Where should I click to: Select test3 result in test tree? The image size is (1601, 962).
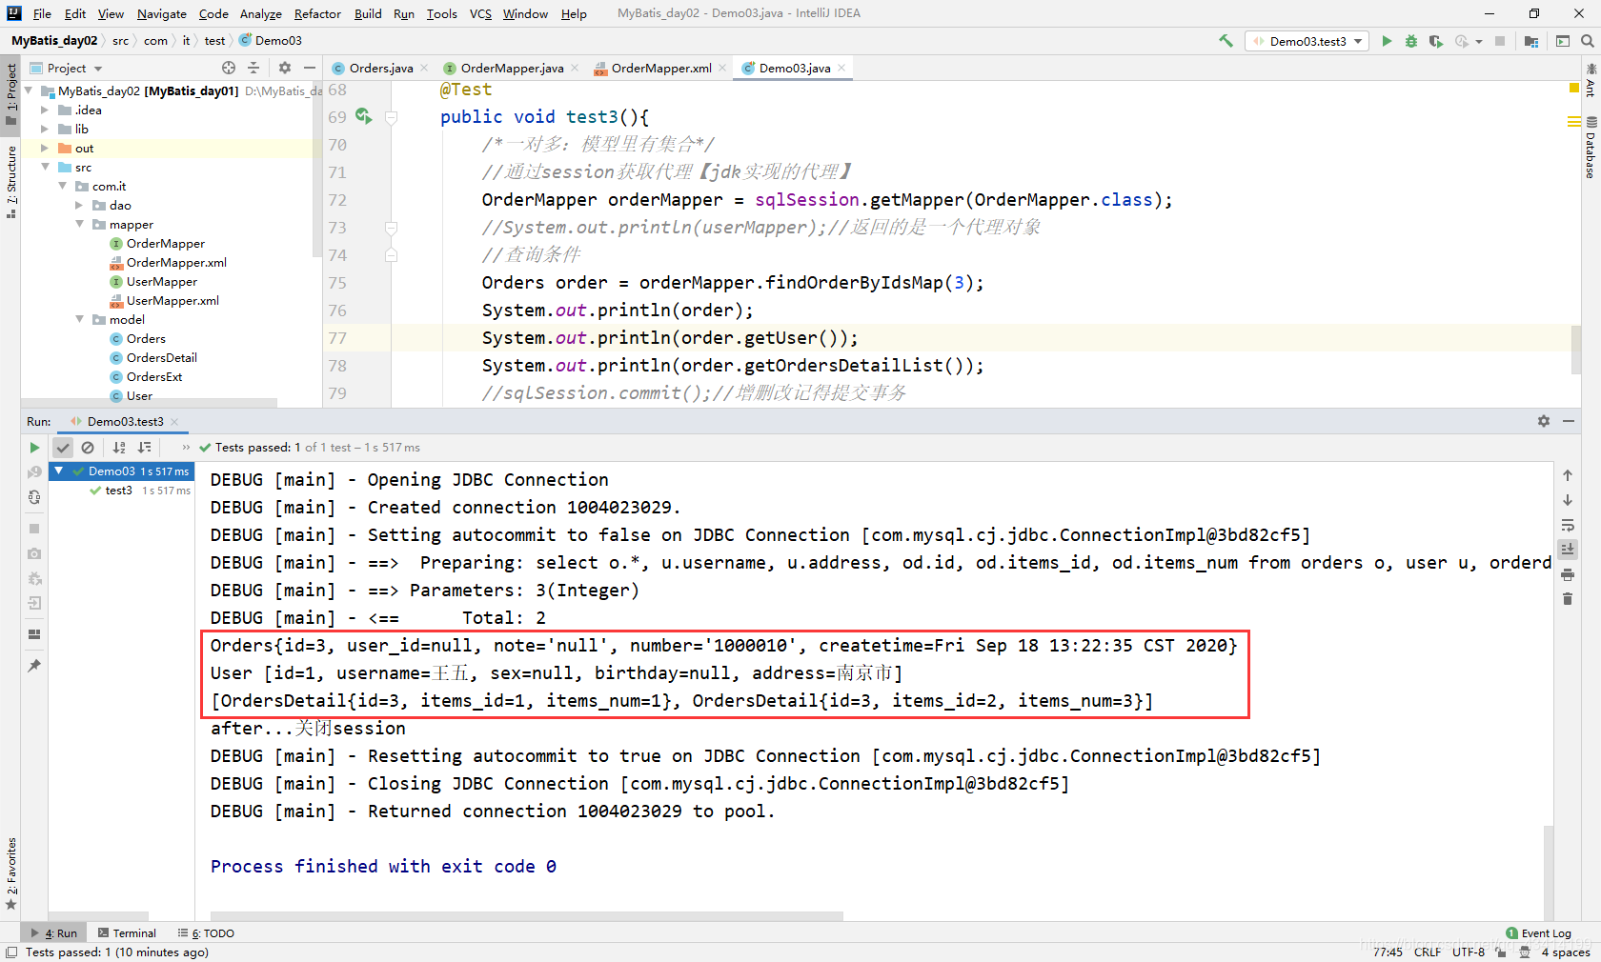point(118,491)
